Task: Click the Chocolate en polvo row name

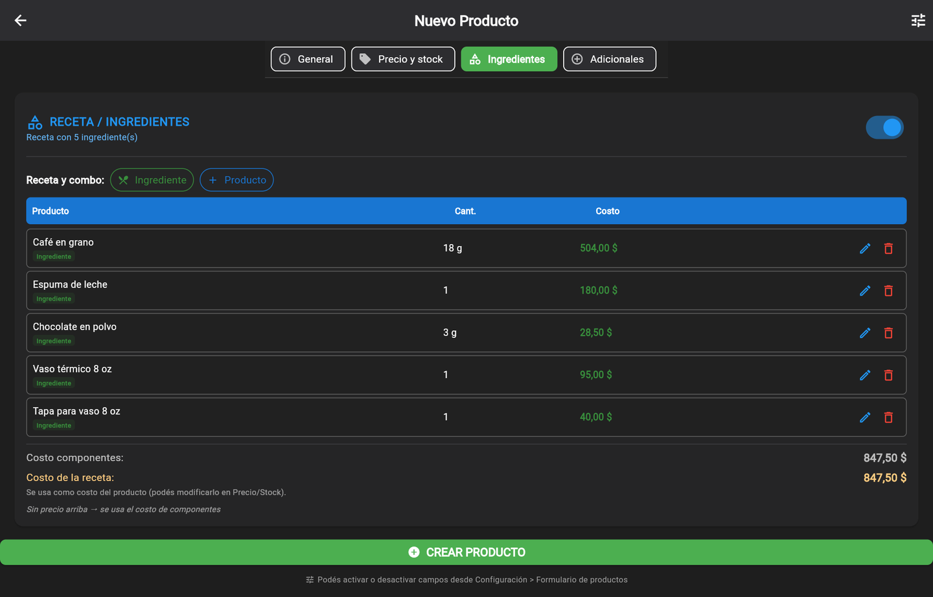Action: [75, 326]
